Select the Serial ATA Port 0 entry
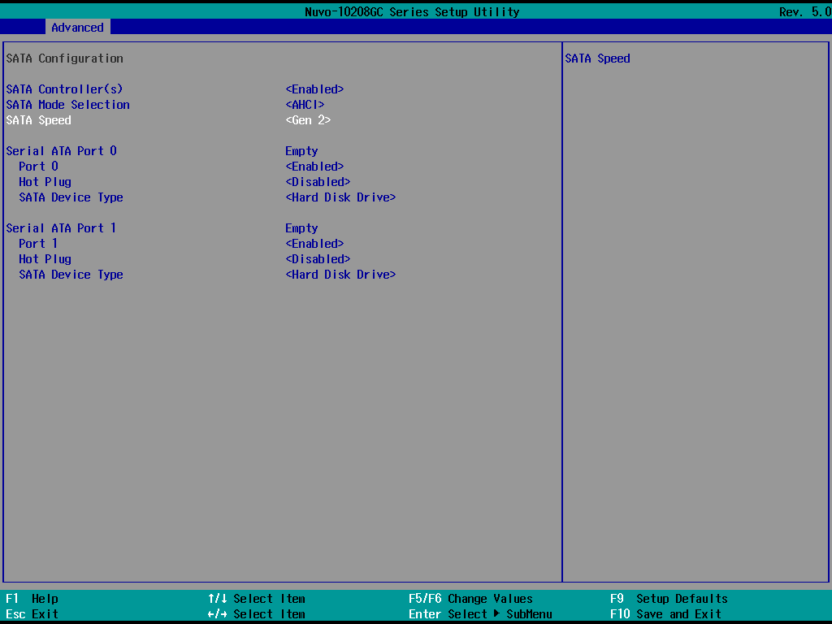This screenshot has height=624, width=832. (61, 151)
